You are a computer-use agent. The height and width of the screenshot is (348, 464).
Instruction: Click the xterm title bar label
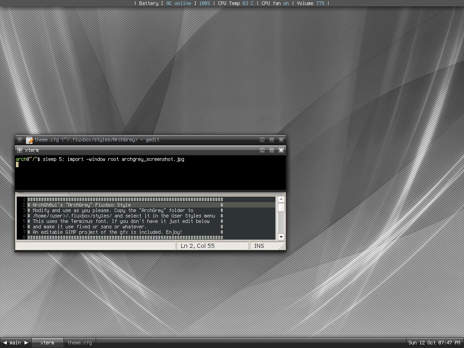point(32,150)
